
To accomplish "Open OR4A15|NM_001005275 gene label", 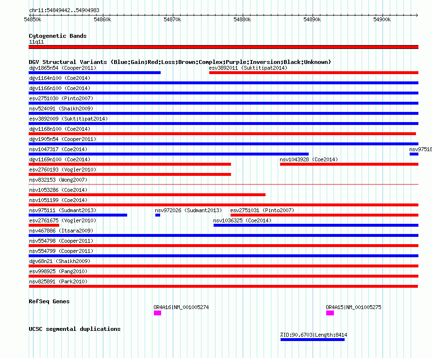I will point(353,307).
